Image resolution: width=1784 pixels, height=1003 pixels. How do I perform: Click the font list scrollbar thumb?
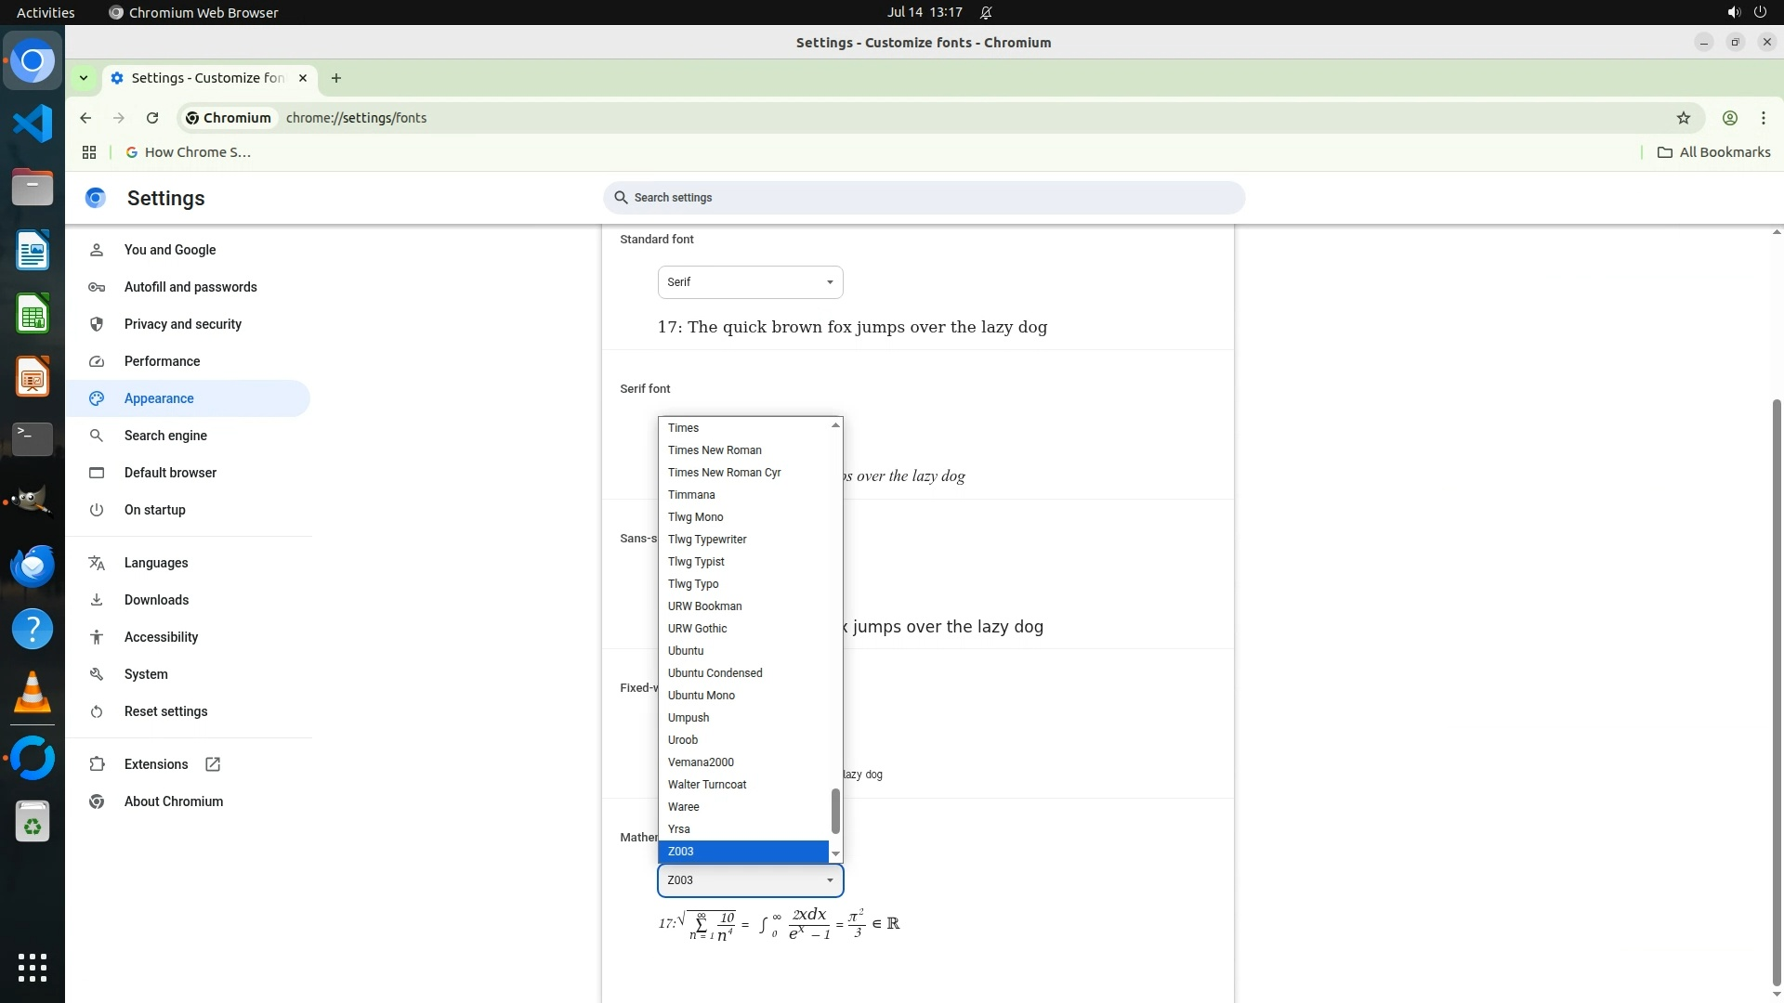click(x=835, y=811)
